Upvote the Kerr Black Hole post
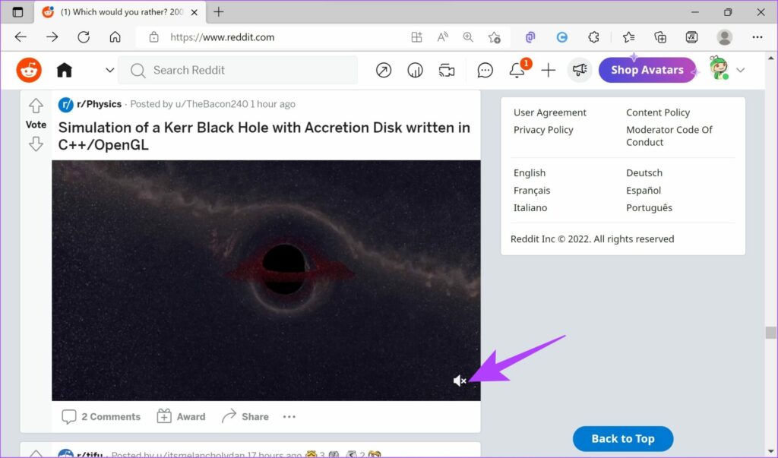 pyautogui.click(x=36, y=106)
